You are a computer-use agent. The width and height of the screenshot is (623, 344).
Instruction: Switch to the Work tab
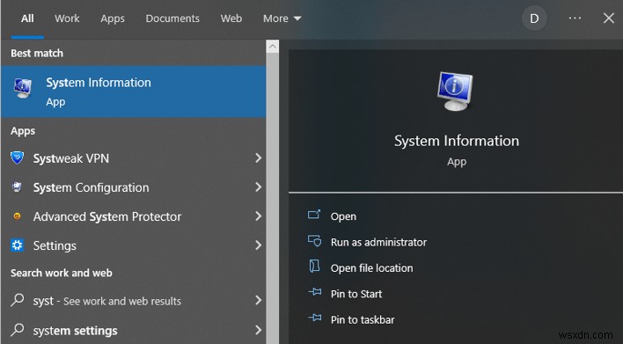(67, 18)
